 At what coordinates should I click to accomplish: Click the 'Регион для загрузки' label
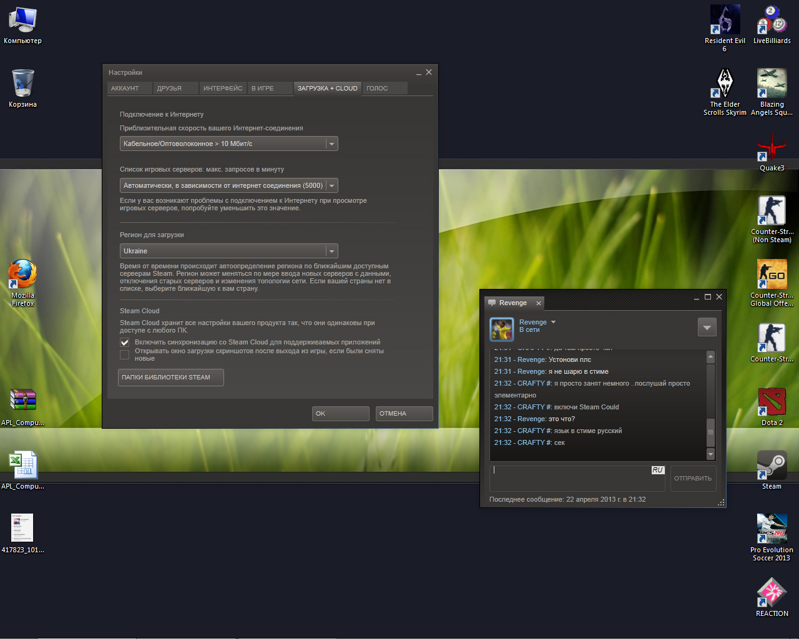click(152, 235)
